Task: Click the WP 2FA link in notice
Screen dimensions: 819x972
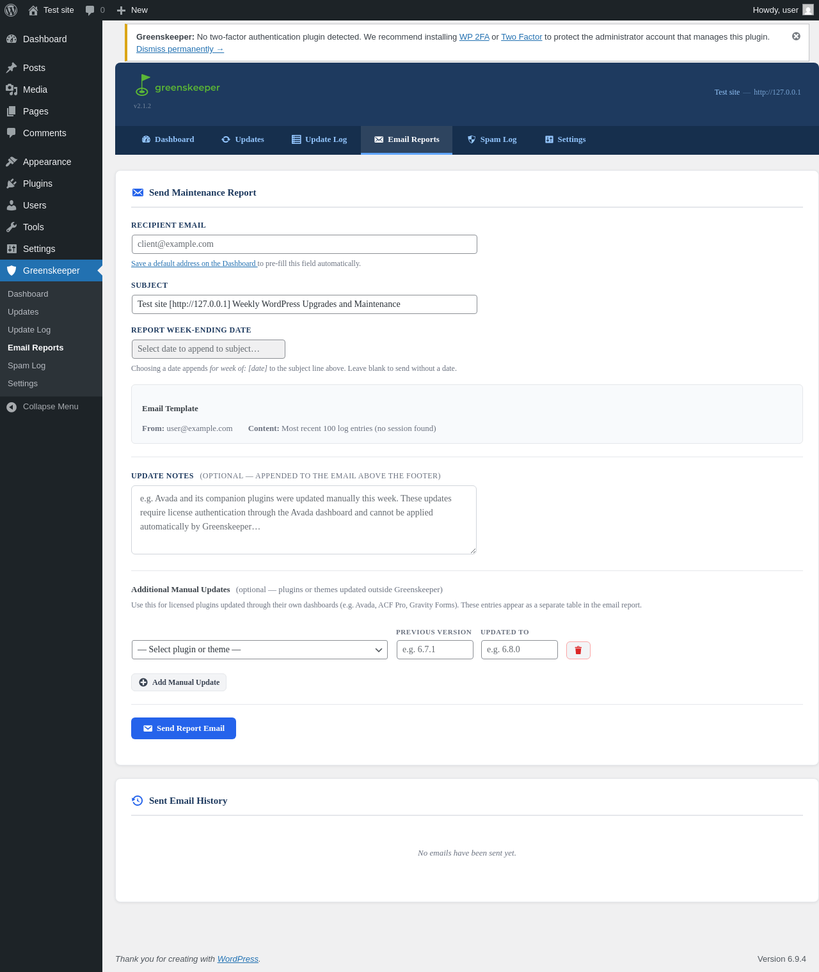Action: (x=474, y=37)
